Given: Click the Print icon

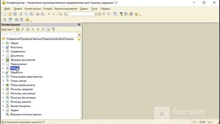Looking at the screenshot, I should [x=37, y=14].
